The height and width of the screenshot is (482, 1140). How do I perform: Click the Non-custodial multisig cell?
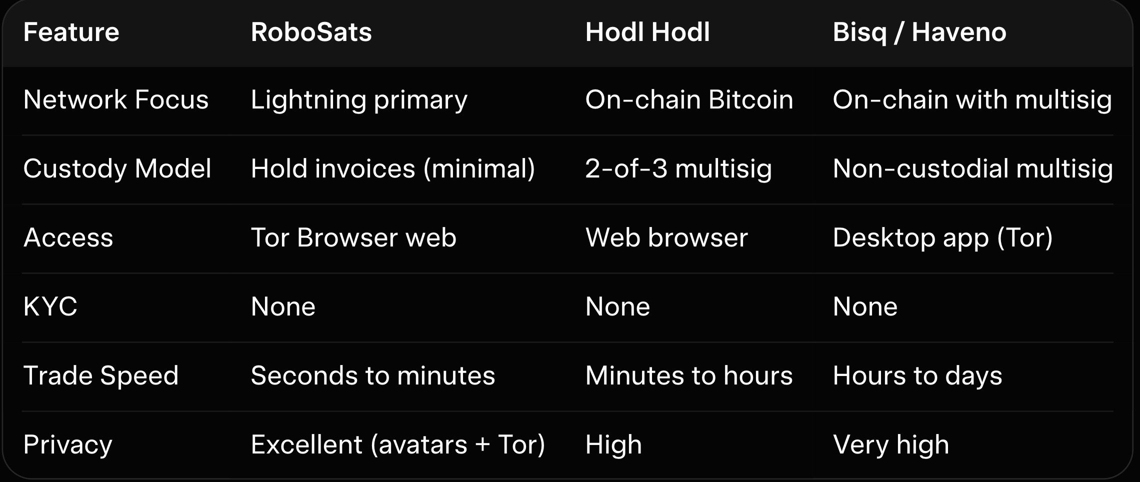972,168
